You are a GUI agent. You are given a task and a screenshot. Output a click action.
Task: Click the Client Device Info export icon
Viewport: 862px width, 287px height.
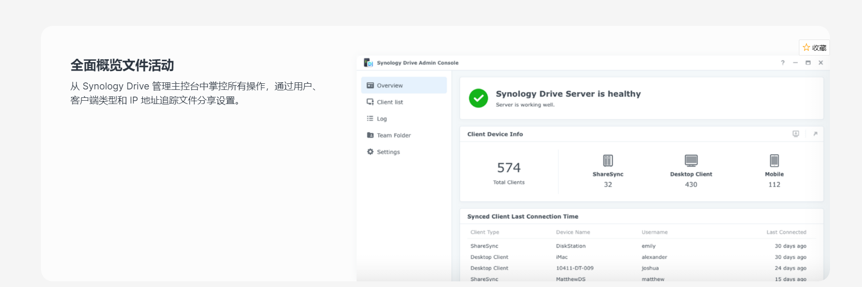(796, 134)
